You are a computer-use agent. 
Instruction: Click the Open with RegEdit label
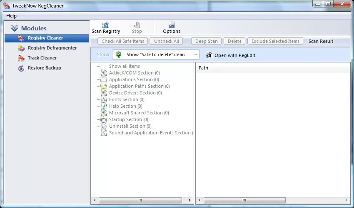coord(235,55)
